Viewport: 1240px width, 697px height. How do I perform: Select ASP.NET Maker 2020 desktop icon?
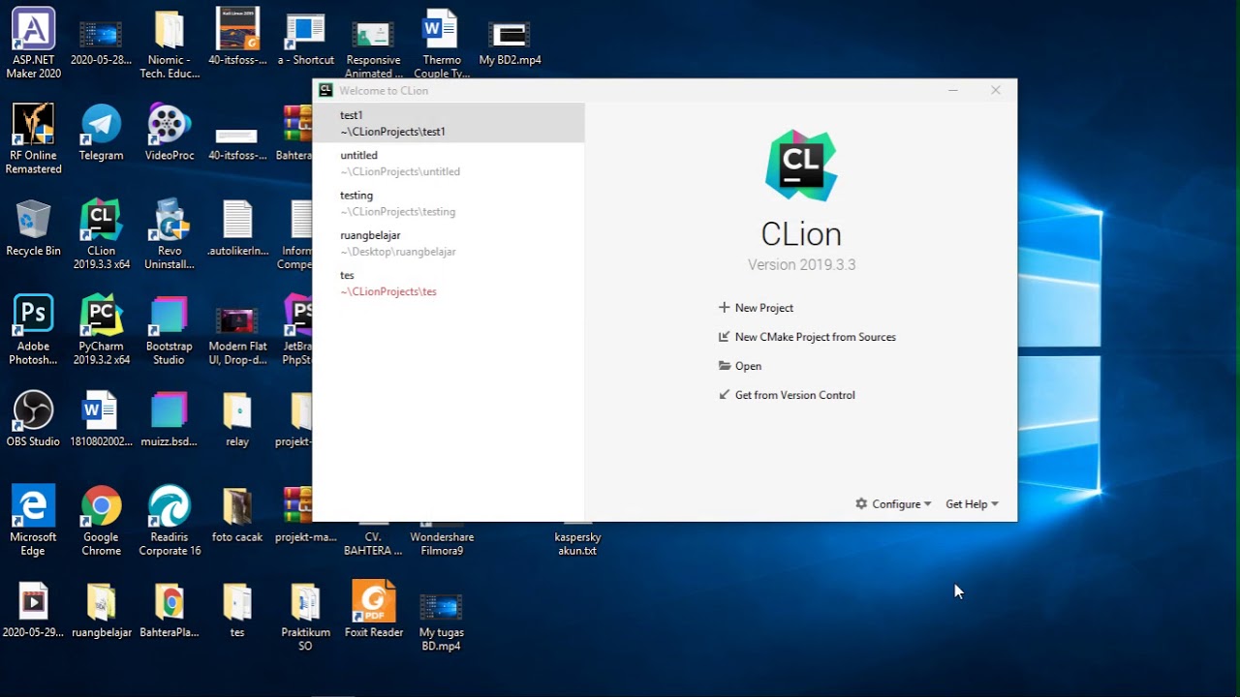point(33,44)
